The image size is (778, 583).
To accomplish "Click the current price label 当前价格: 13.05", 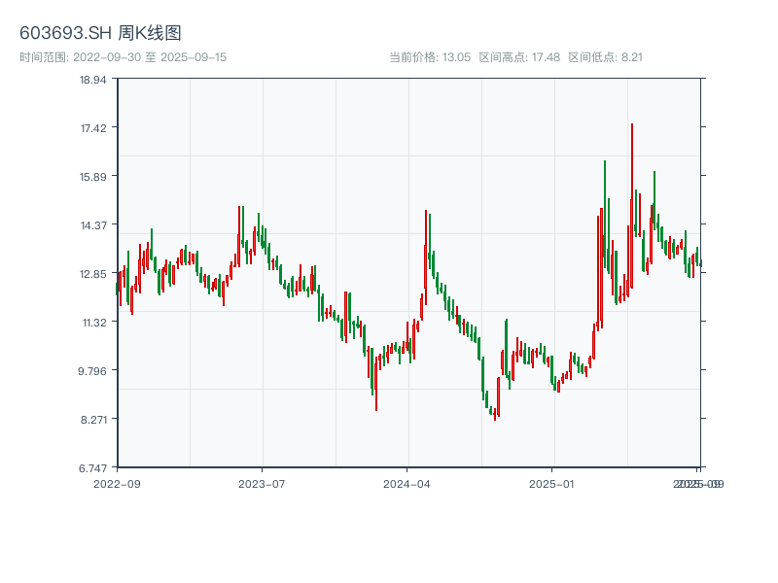I will tap(430, 57).
